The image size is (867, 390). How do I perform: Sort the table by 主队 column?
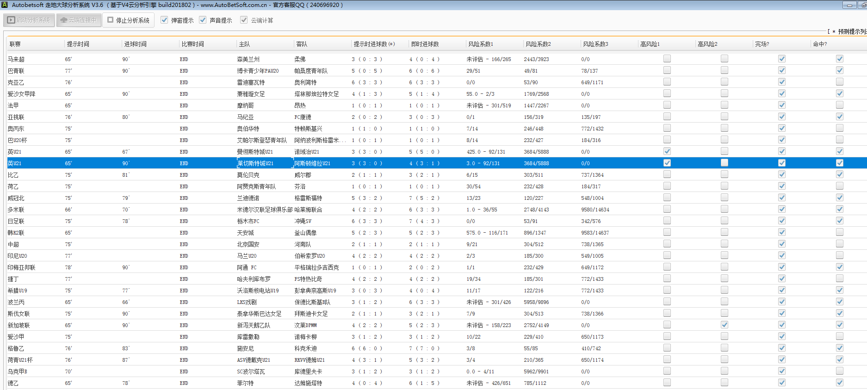coord(244,44)
